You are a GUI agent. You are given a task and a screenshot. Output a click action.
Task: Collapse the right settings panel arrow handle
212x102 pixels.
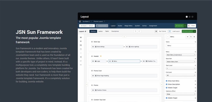[x=162, y=85]
